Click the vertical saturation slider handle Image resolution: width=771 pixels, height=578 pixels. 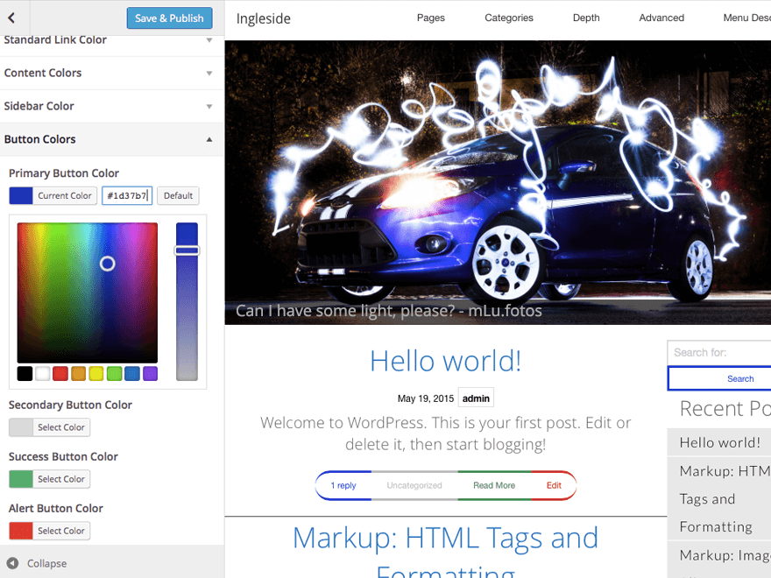pyautogui.click(x=187, y=250)
